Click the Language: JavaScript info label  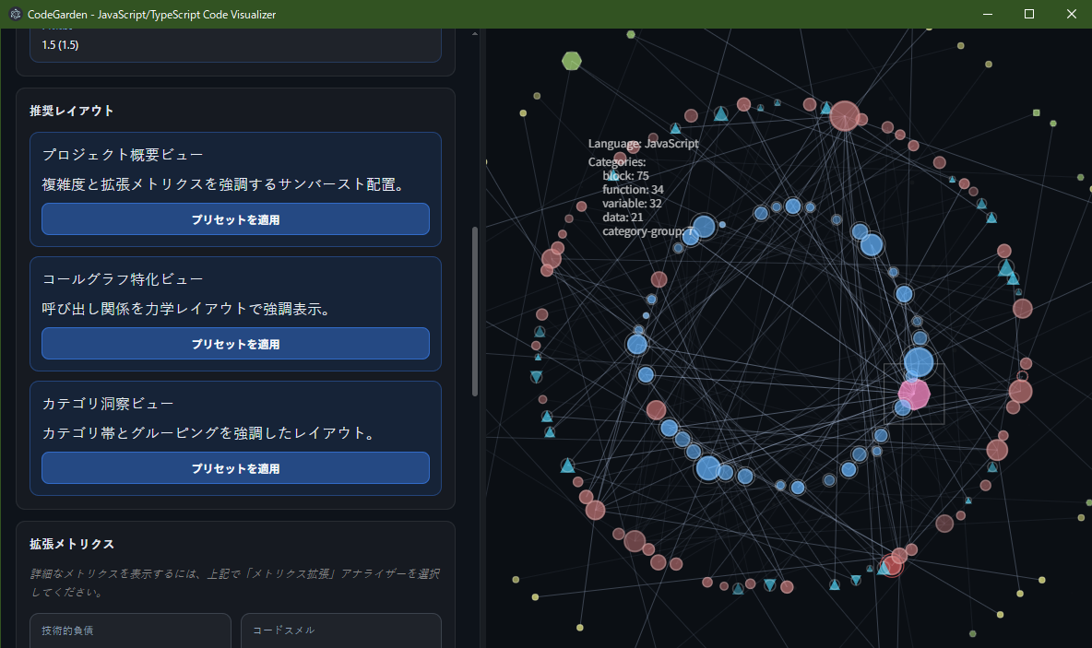tap(643, 144)
